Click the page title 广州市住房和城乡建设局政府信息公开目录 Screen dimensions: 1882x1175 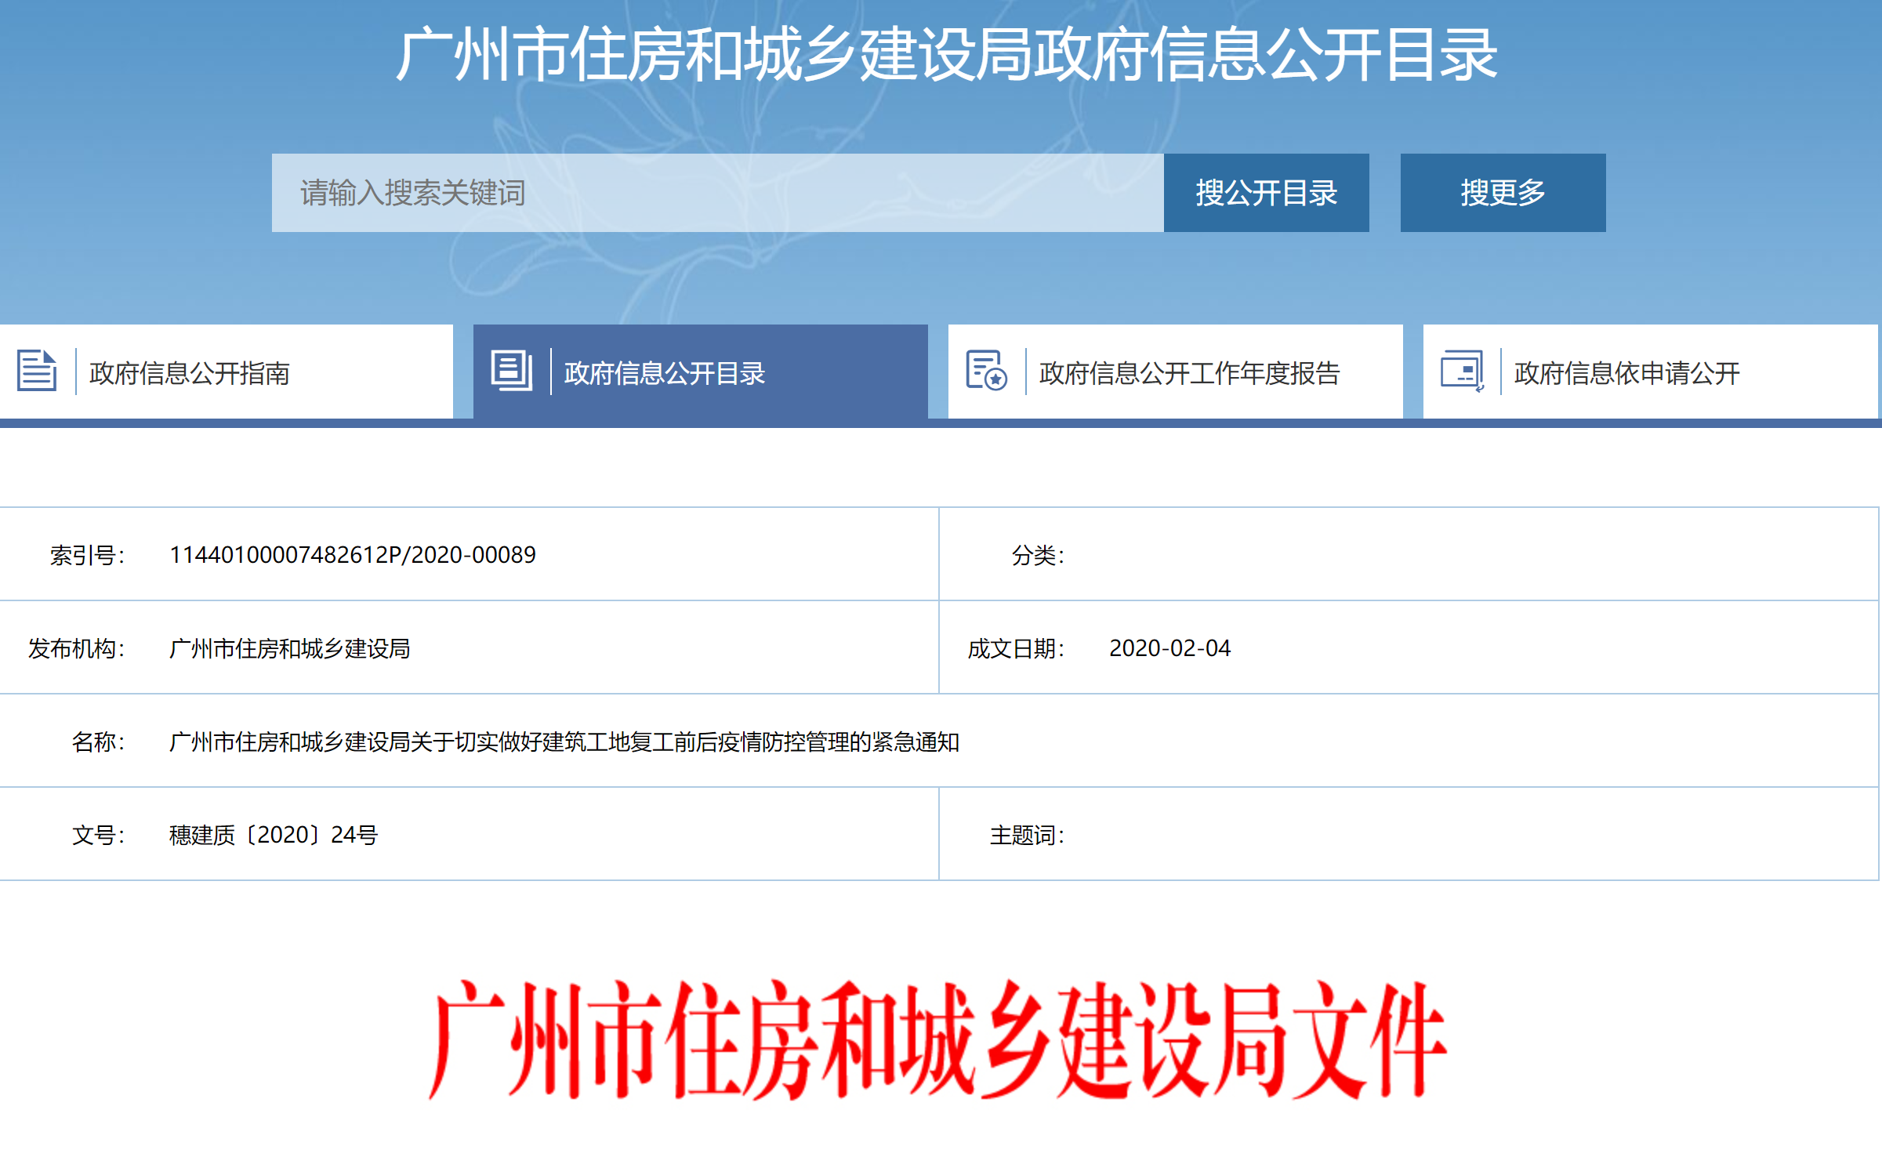pyautogui.click(x=945, y=55)
